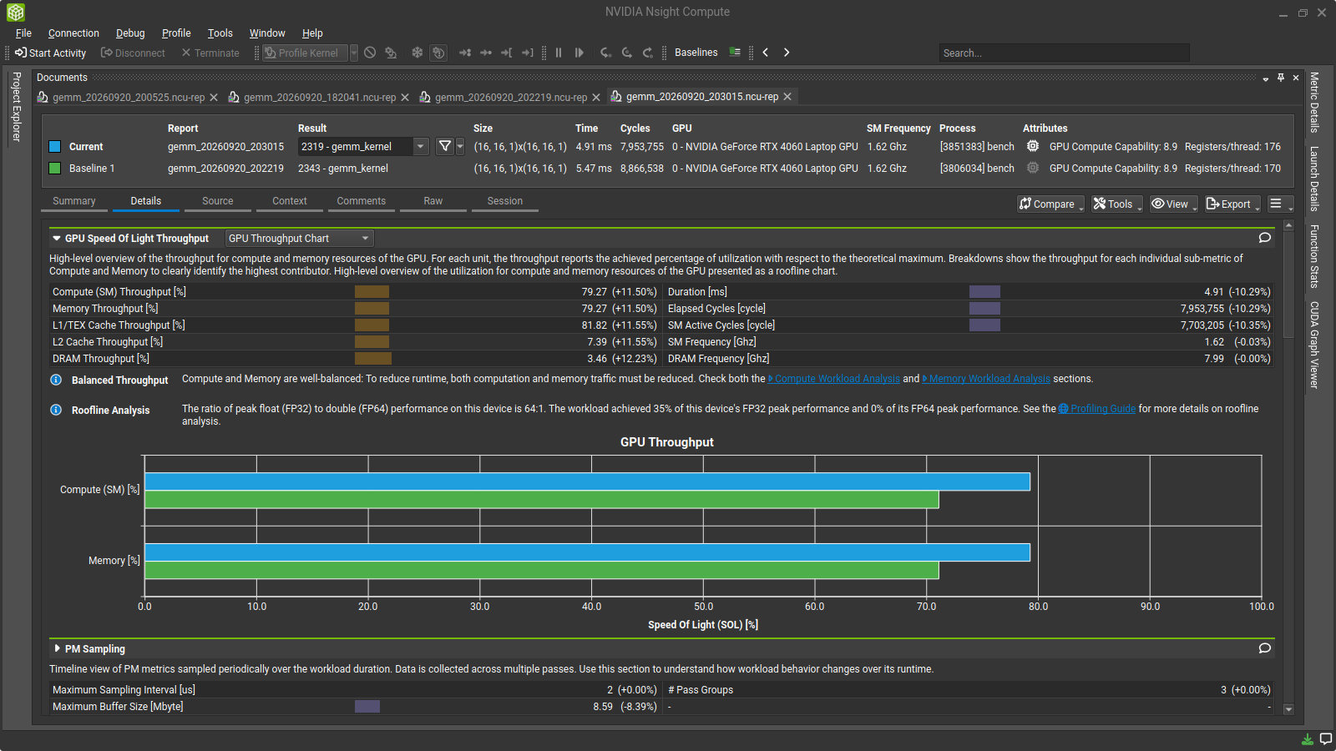Click the feedback speech bubble in status bar

pyautogui.click(x=1325, y=739)
